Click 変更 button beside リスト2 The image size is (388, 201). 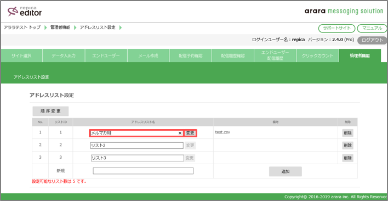(x=190, y=146)
